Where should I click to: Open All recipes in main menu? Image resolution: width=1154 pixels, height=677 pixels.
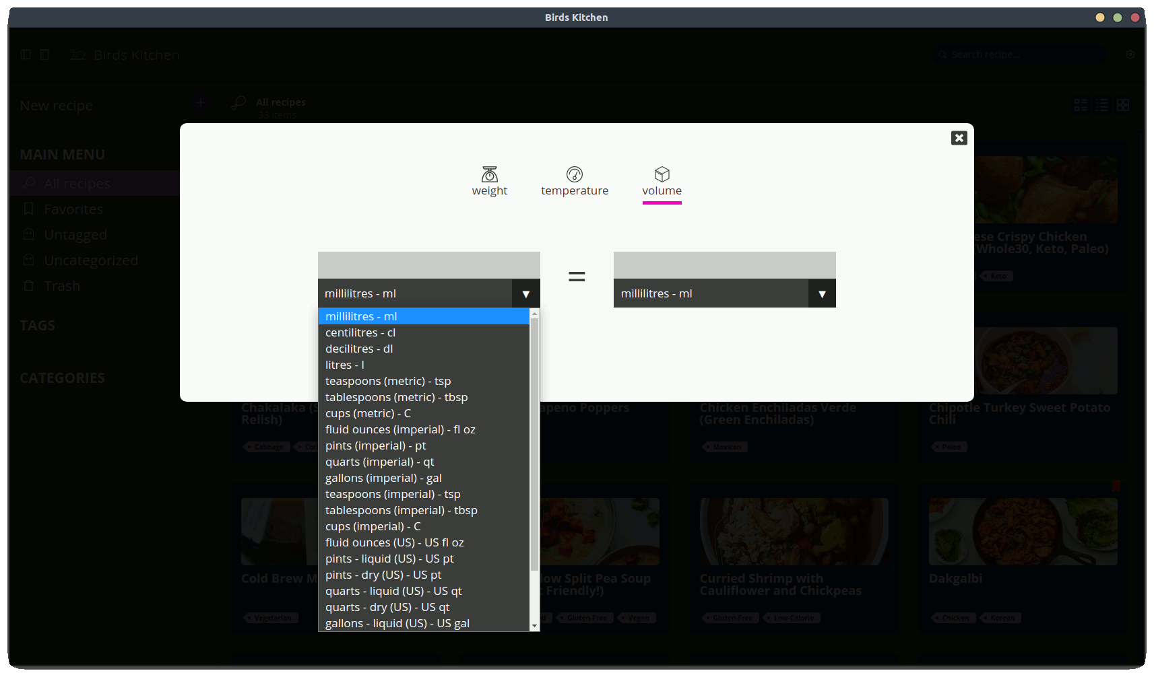(x=94, y=183)
